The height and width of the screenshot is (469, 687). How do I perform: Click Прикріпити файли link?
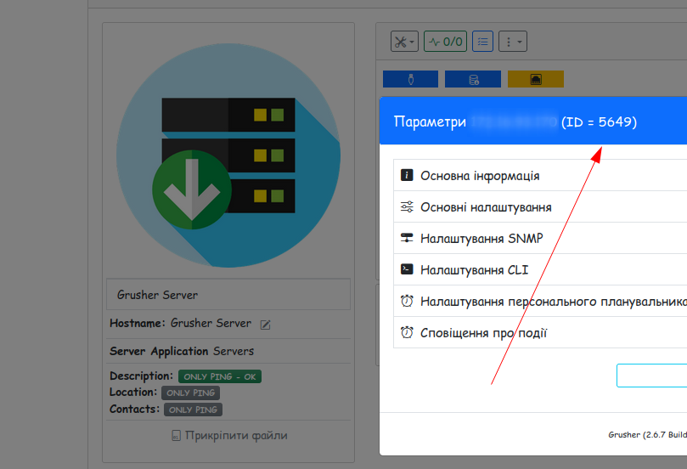[236, 435]
